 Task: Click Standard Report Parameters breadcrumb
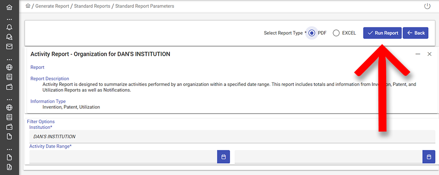point(145,6)
